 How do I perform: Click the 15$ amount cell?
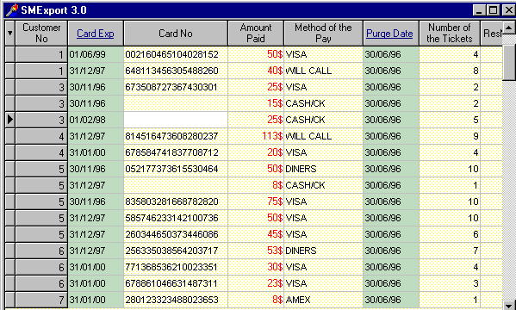tap(256, 103)
